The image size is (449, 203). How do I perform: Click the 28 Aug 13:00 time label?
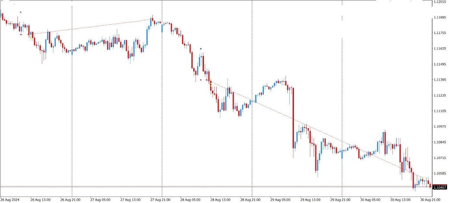click(x=220, y=200)
